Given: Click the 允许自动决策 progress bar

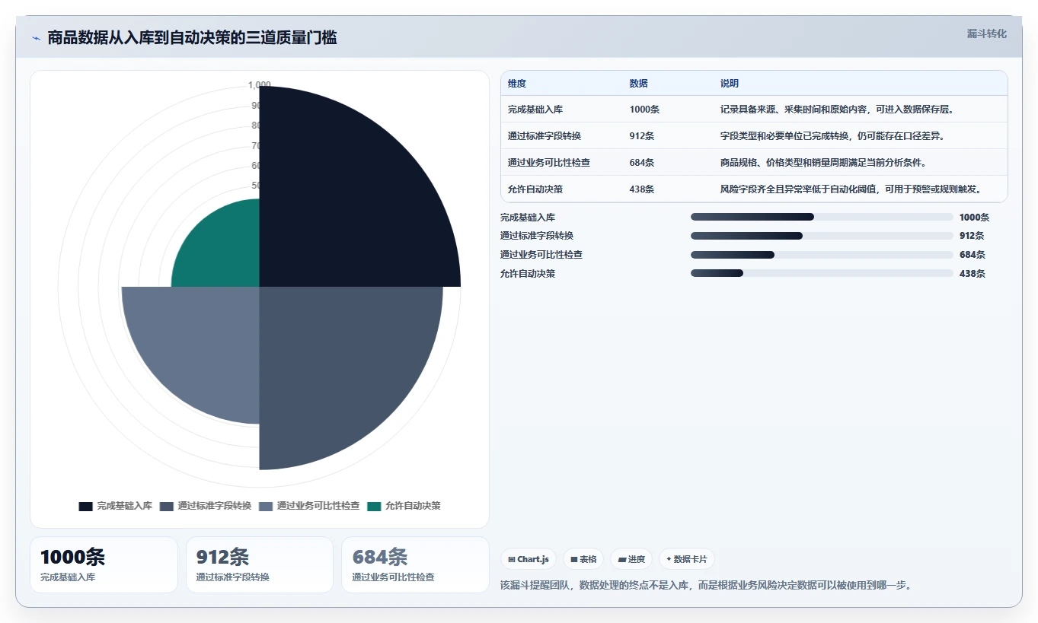Looking at the screenshot, I should (822, 273).
